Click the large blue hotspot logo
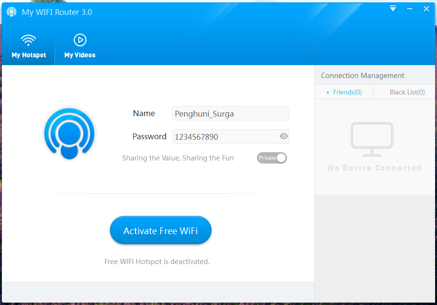The width and height of the screenshot is (437, 305). (69, 133)
